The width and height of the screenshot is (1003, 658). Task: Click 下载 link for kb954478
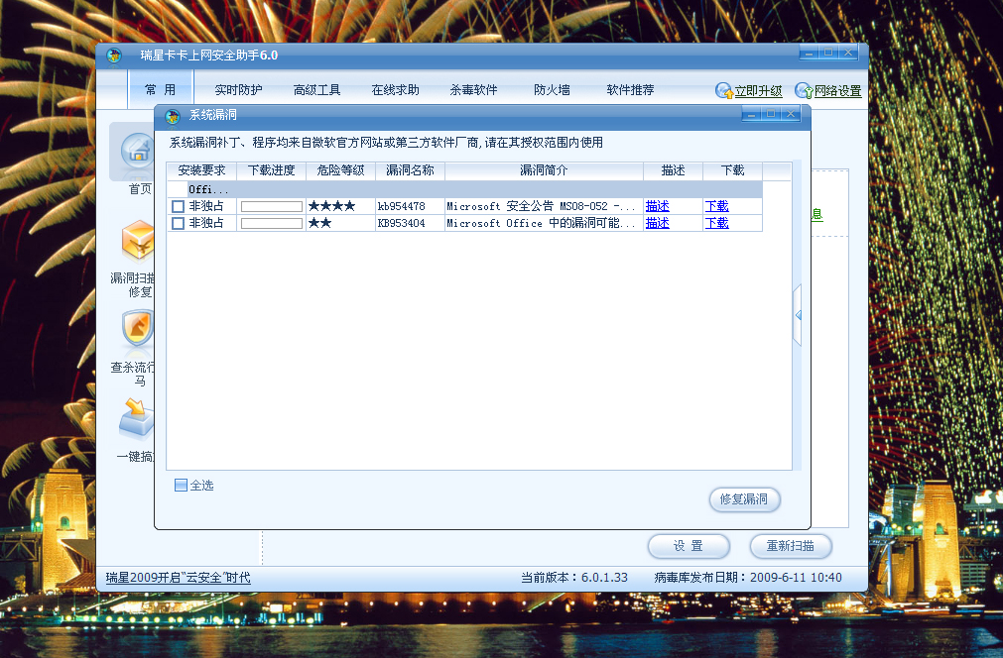click(716, 206)
